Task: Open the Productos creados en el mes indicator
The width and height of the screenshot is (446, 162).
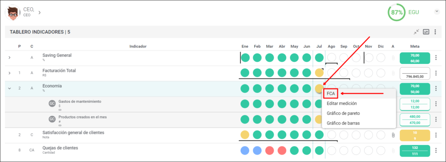Action: pos(82,117)
